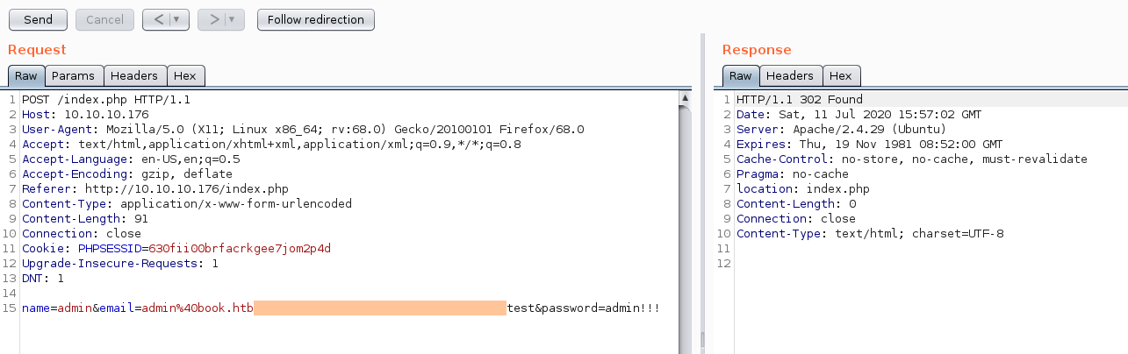
Task: Switch to the Response Headers tab
Action: [x=790, y=76]
